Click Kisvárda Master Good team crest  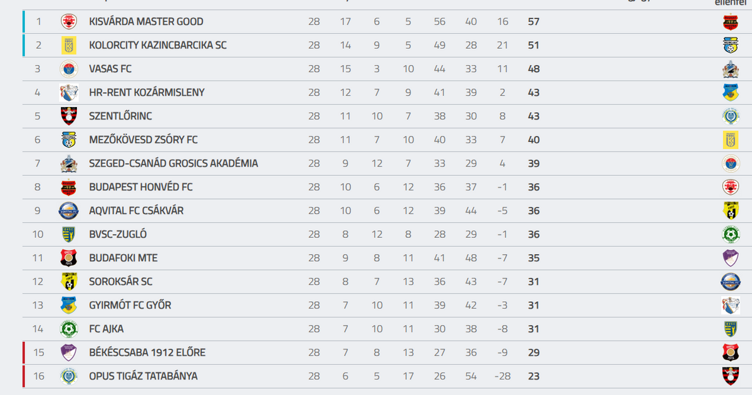pos(68,22)
